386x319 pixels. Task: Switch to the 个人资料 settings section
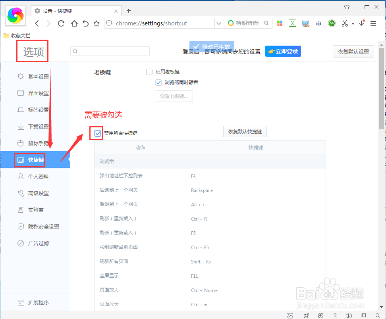(x=37, y=177)
